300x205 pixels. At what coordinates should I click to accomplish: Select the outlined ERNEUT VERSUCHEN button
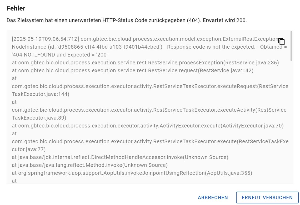pyautogui.click(x=267, y=197)
